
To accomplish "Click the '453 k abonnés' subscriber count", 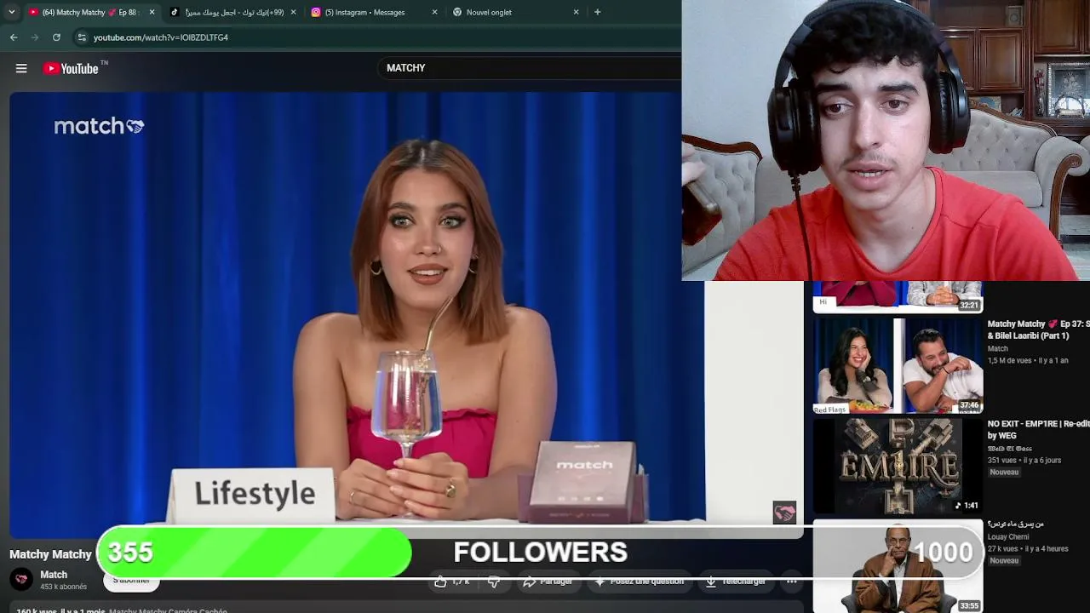I will [x=64, y=587].
